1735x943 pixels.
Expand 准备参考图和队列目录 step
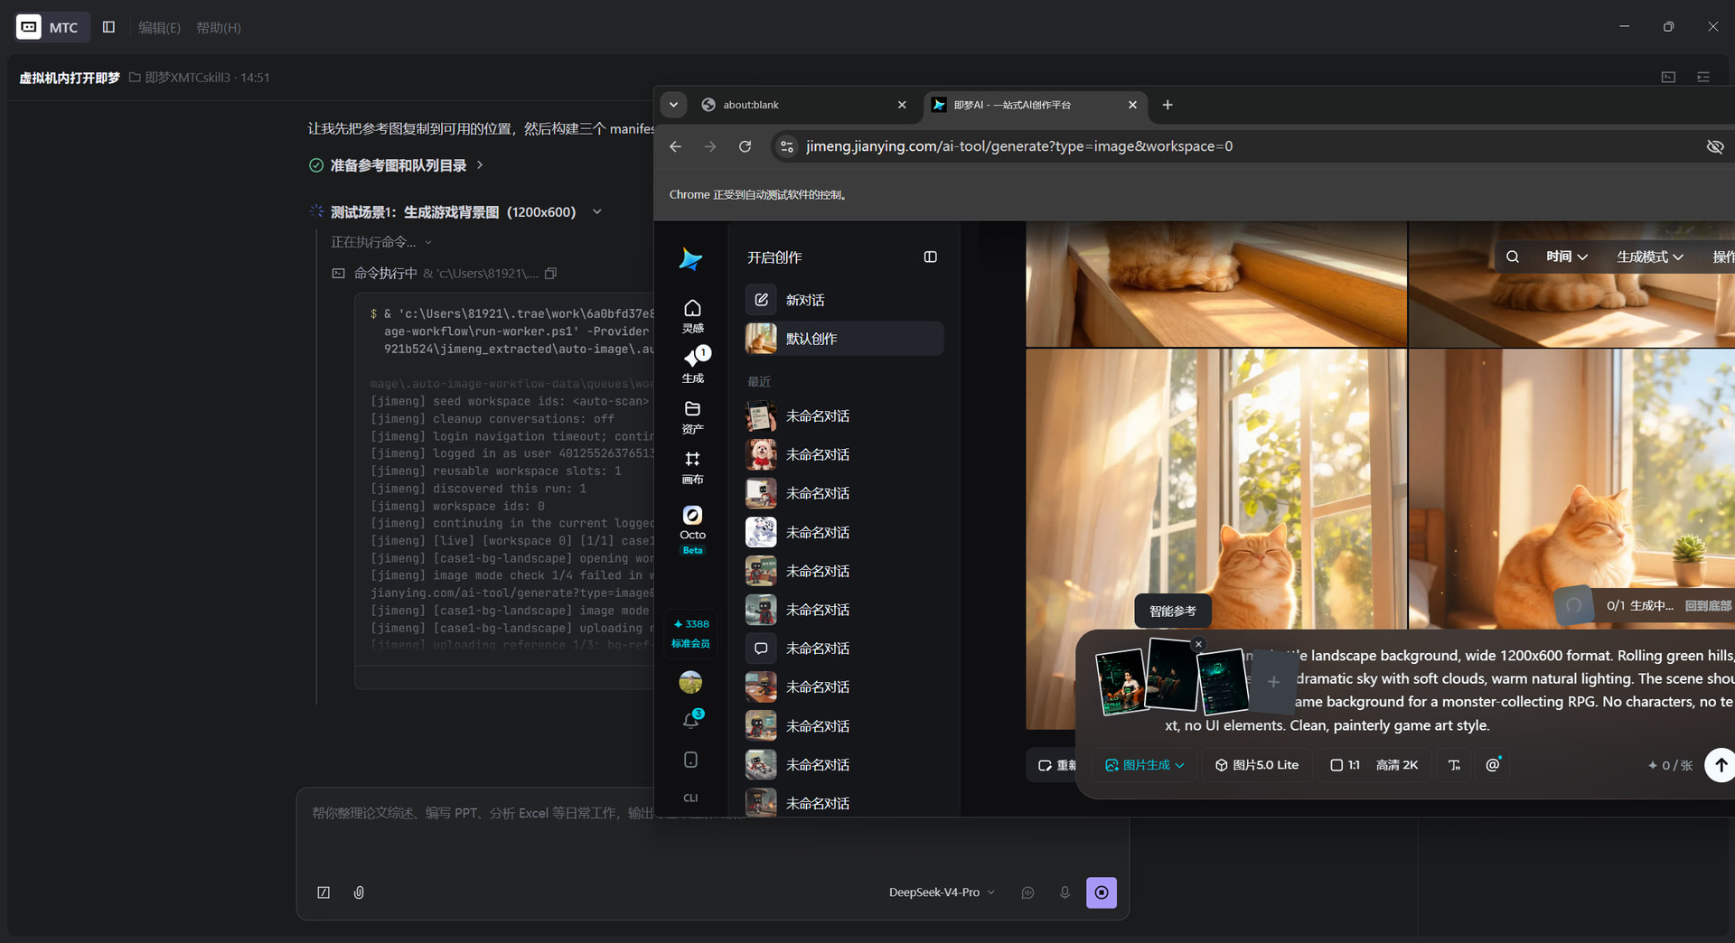(x=398, y=165)
